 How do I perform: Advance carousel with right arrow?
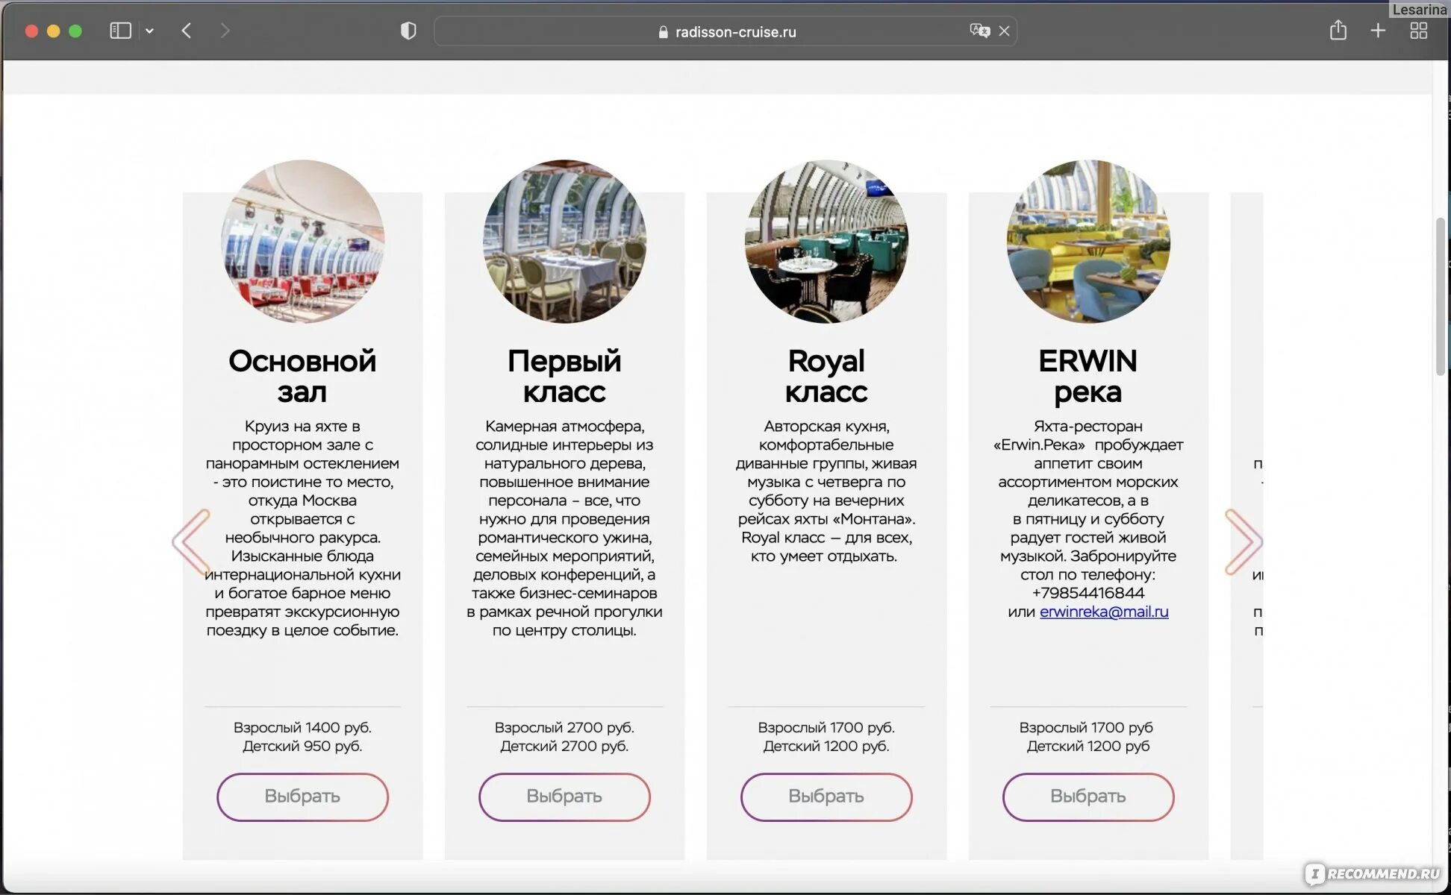coord(1242,541)
